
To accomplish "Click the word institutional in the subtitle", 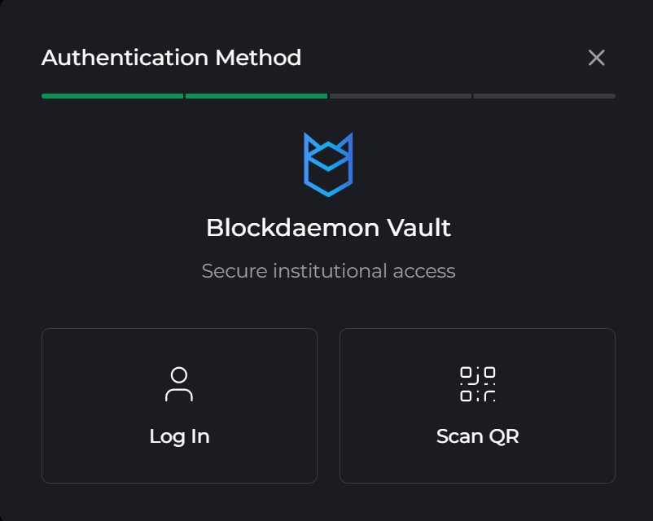I will point(330,271).
